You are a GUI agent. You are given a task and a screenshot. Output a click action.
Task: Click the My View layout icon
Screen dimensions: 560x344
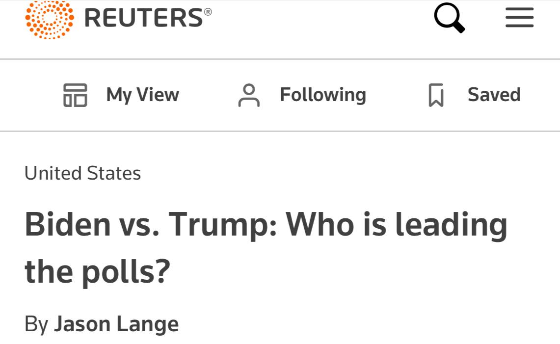click(75, 95)
